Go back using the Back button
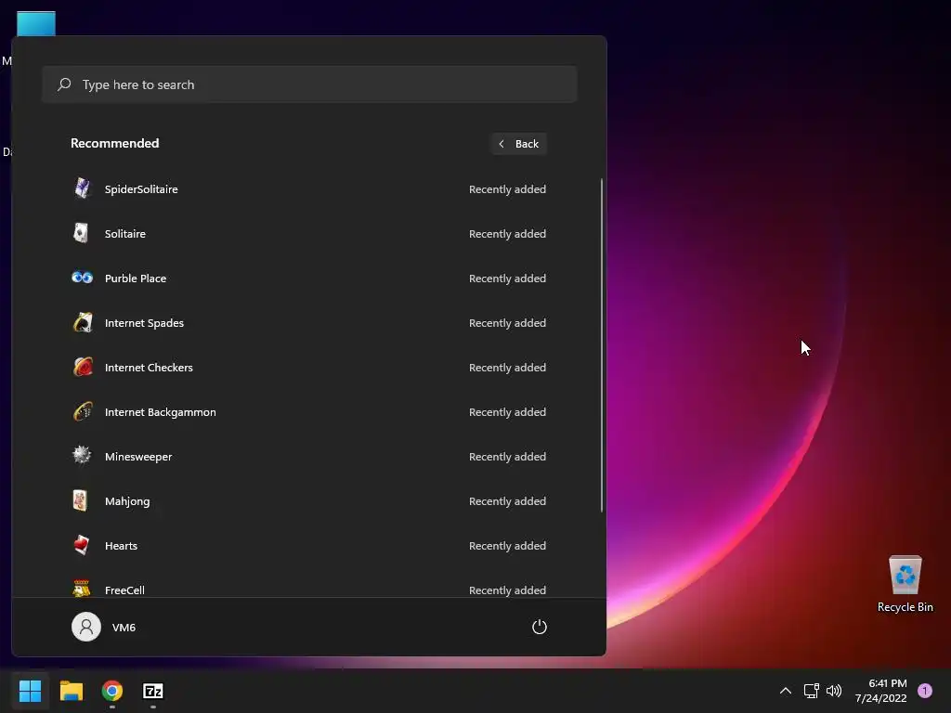This screenshot has width=951, height=713. click(x=519, y=144)
